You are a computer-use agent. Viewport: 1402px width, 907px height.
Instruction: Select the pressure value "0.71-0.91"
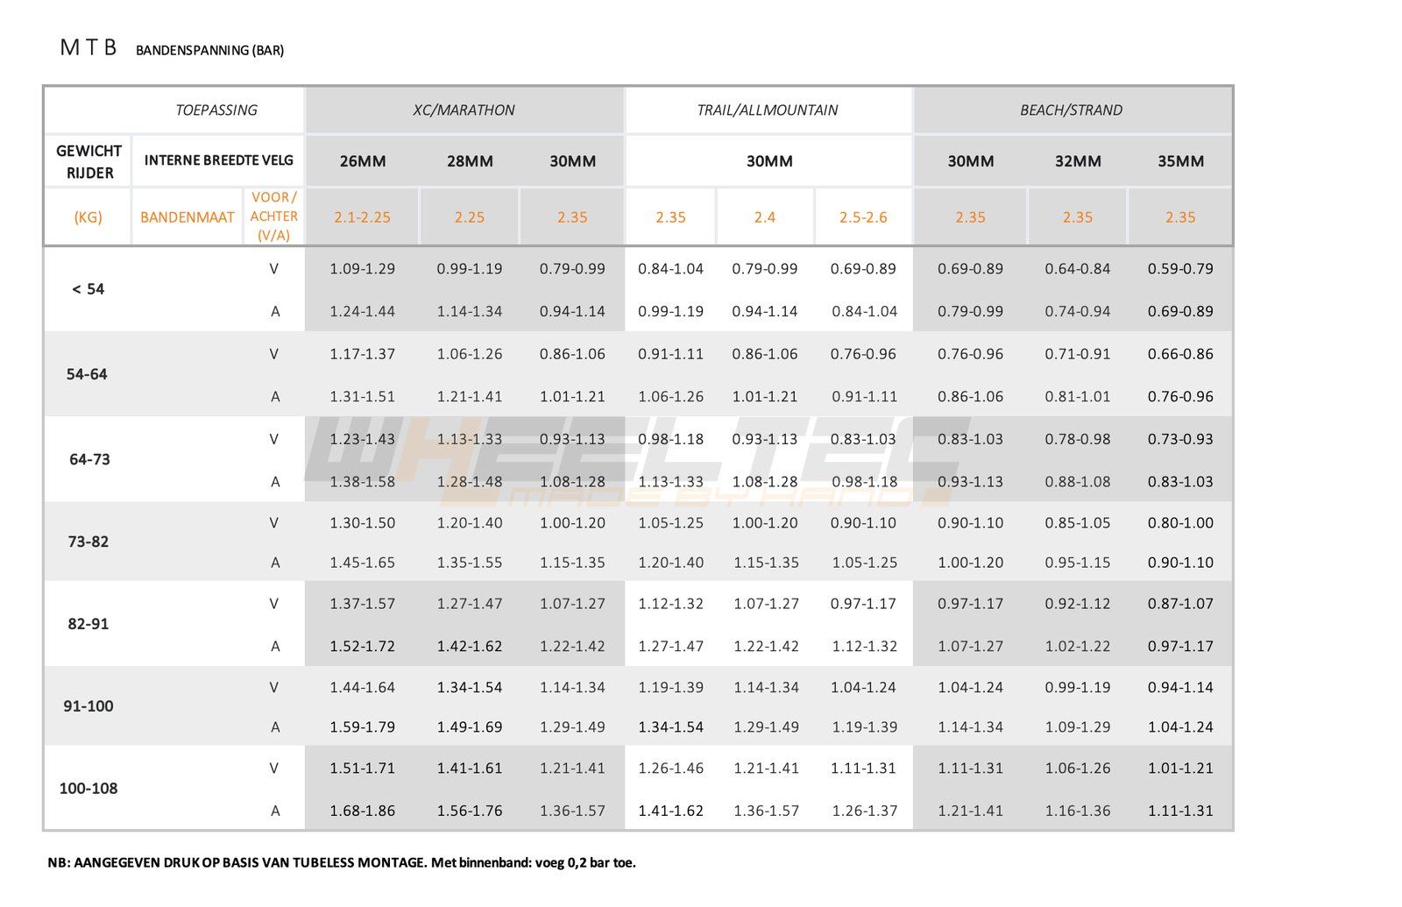(1078, 354)
